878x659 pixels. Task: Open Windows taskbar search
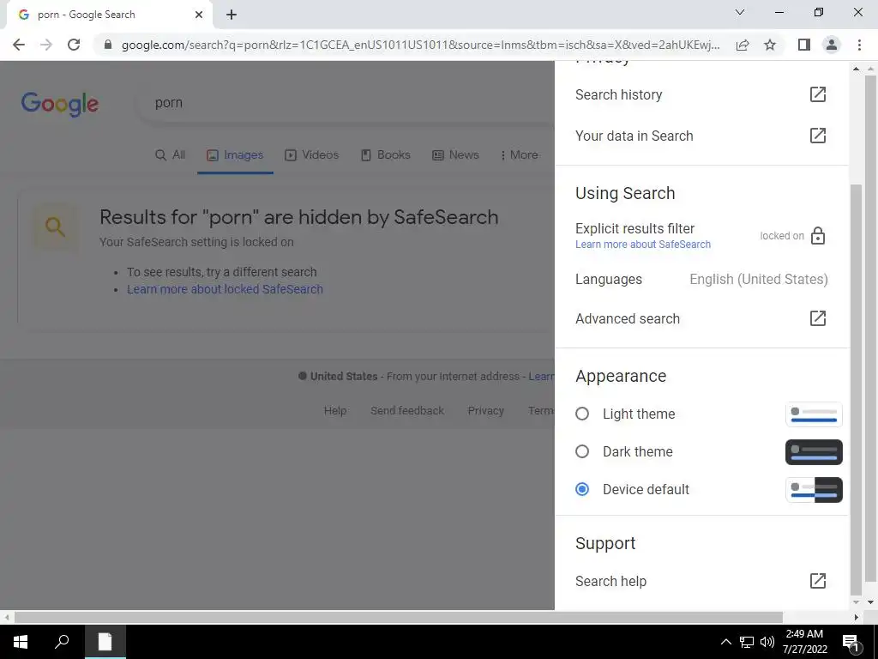pyautogui.click(x=62, y=642)
